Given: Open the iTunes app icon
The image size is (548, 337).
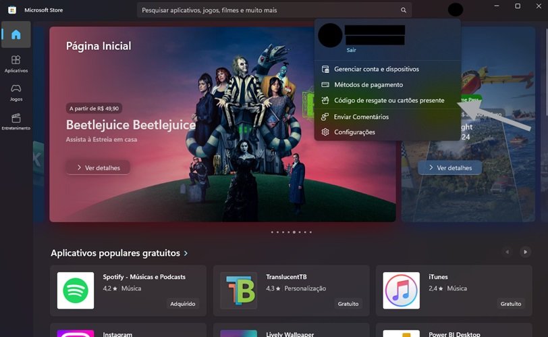Looking at the screenshot, I should [401, 290].
